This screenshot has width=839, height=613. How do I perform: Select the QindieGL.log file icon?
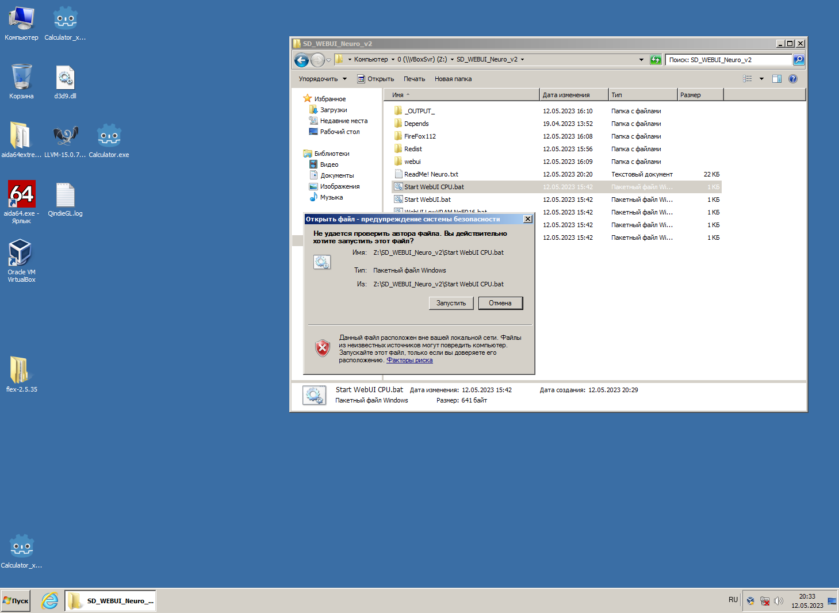coord(65,199)
